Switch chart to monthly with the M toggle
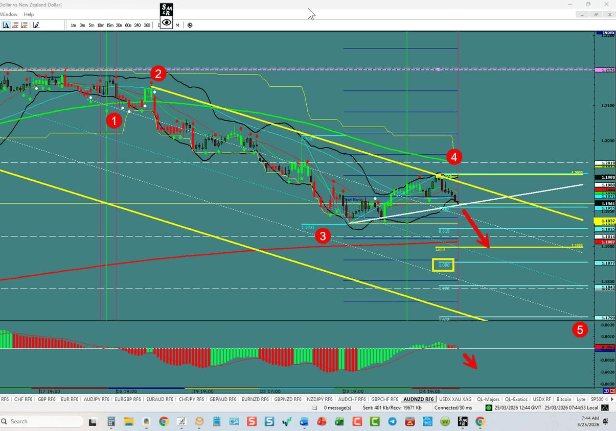Image resolution: width=616 pixels, height=431 pixels. [x=177, y=25]
